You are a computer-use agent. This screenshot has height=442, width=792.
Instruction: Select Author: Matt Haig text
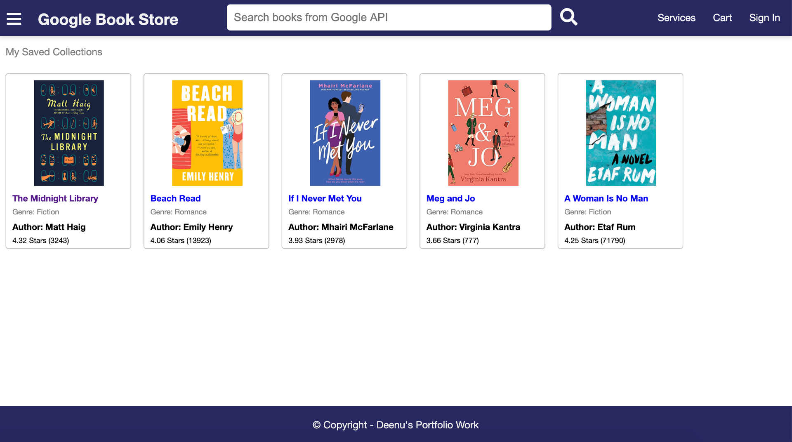[x=49, y=227]
